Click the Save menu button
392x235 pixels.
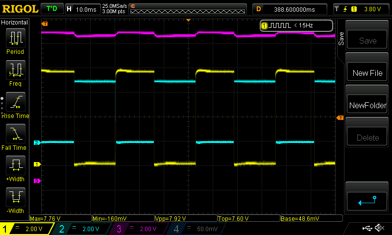point(367,39)
